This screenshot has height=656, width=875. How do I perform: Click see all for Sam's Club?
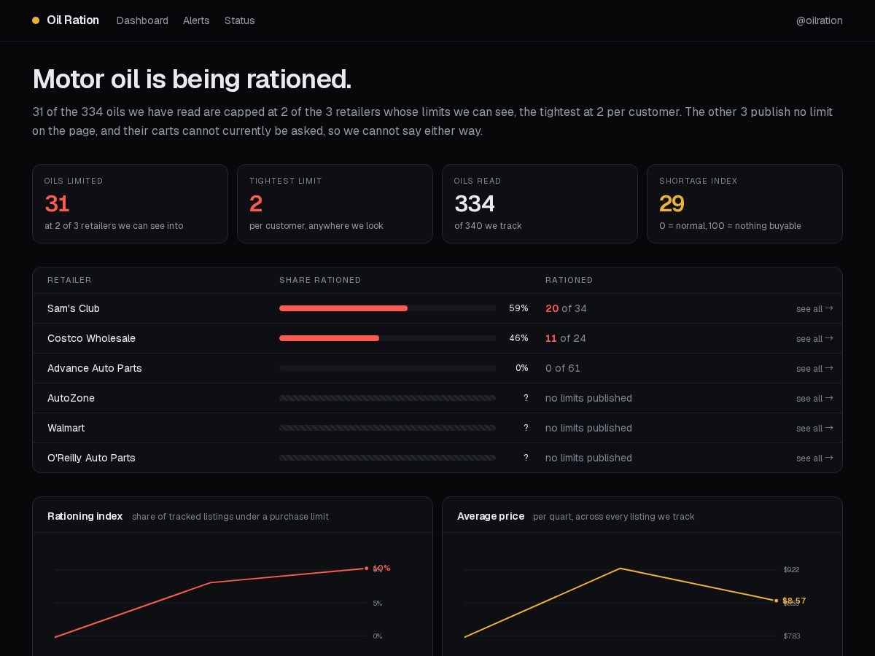click(814, 309)
